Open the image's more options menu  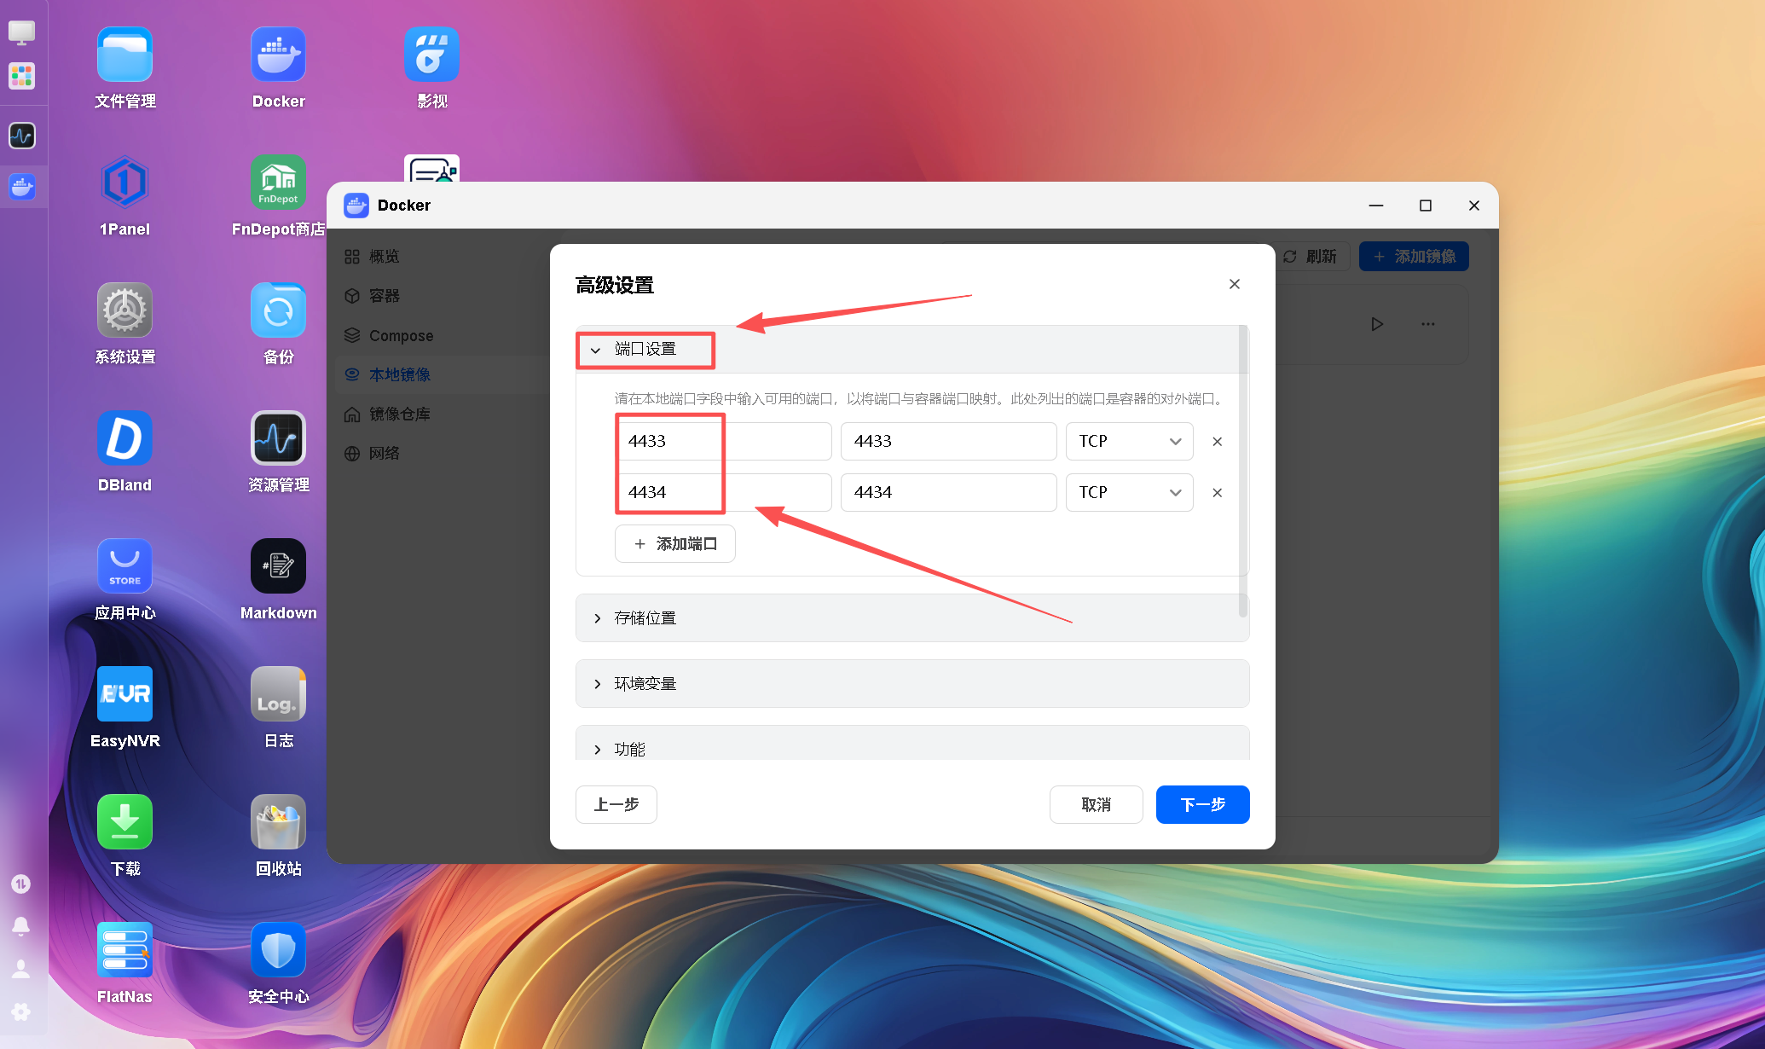click(x=1428, y=325)
